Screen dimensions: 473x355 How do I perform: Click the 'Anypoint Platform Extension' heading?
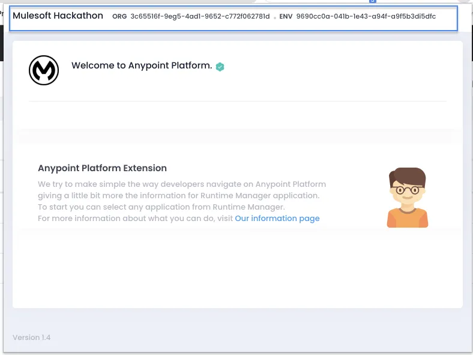click(102, 168)
